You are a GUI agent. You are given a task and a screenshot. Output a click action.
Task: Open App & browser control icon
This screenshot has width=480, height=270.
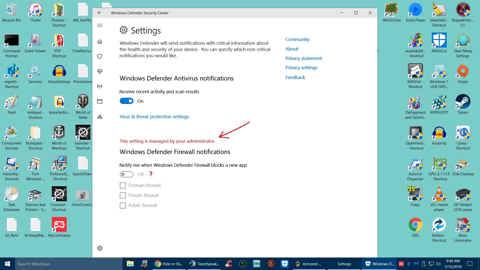tap(100, 101)
